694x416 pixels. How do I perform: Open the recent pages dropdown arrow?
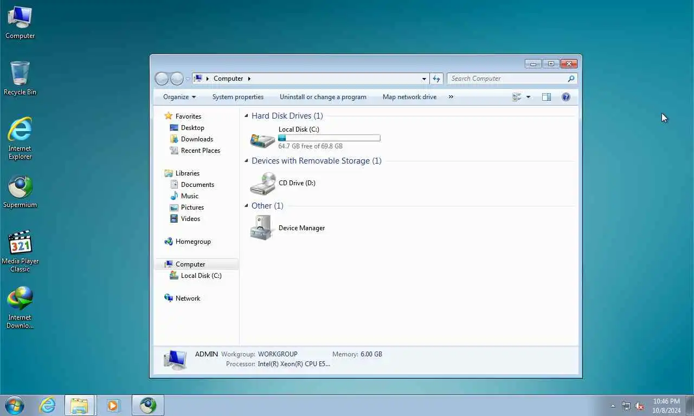tap(188, 79)
